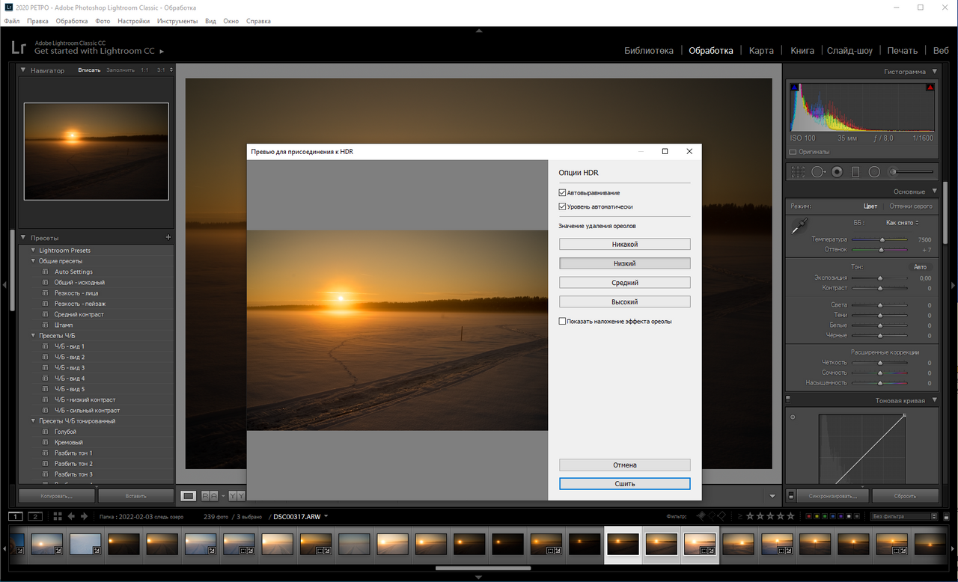Image resolution: width=958 pixels, height=582 pixels.
Task: Choose Высокий deghost amount
Action: coord(625,302)
